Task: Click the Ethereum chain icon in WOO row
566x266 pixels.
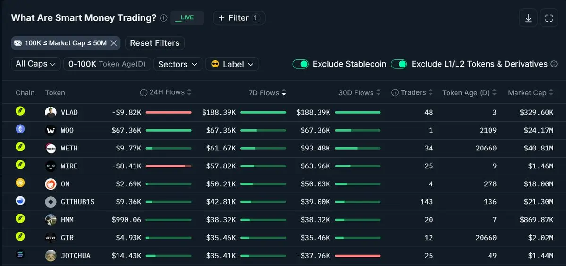Action: [x=20, y=129]
